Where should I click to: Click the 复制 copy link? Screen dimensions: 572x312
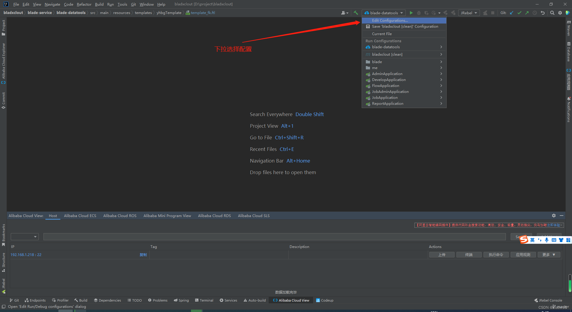point(143,255)
